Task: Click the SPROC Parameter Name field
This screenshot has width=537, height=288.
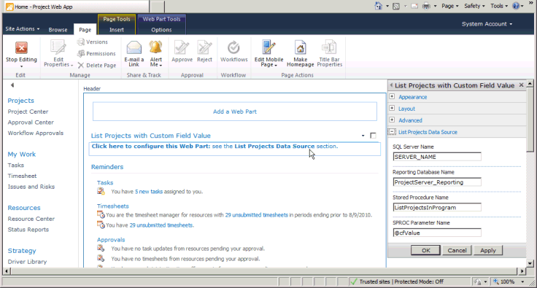Action: 437,233
